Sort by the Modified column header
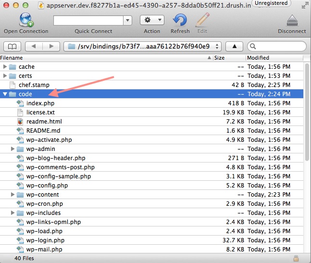311x263 pixels. pos(274,58)
